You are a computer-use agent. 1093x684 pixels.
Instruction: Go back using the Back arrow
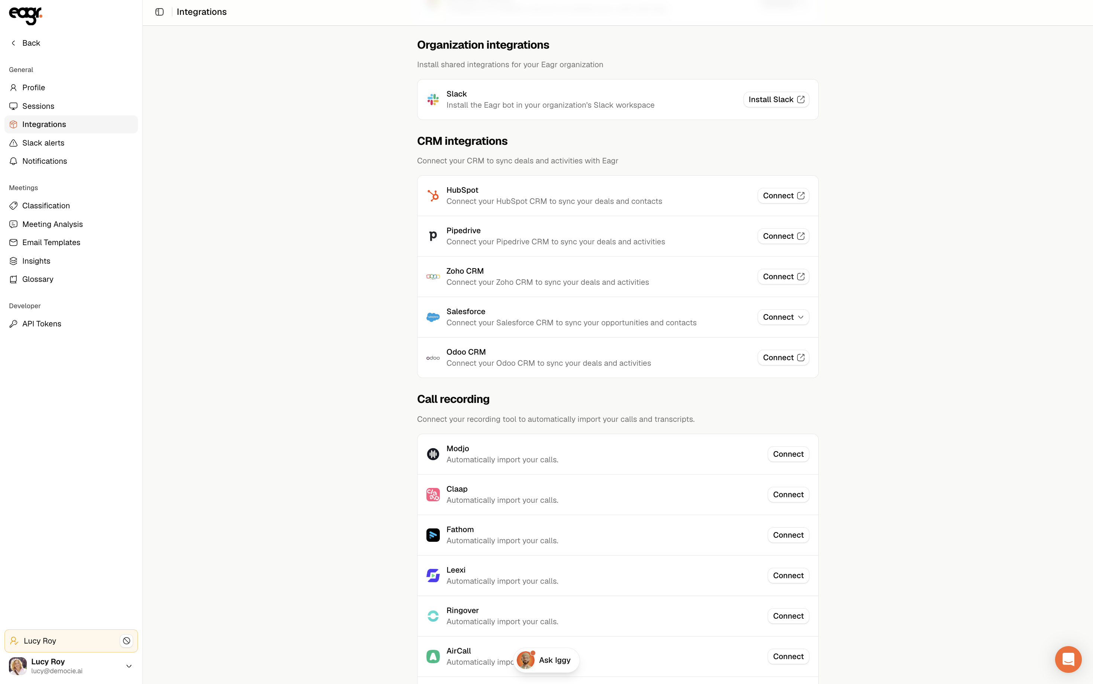coord(25,43)
